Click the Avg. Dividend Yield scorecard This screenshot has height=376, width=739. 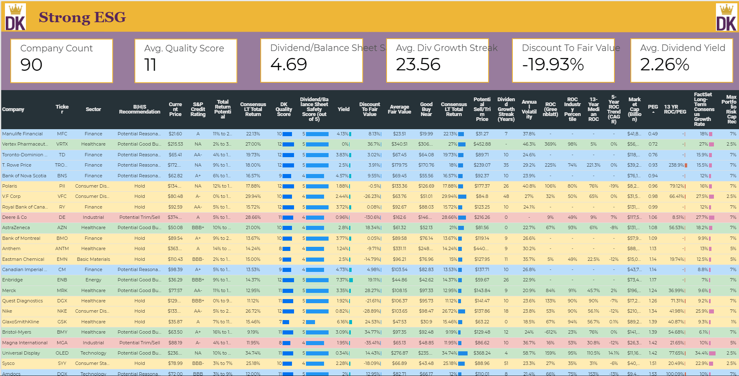tap(681, 60)
